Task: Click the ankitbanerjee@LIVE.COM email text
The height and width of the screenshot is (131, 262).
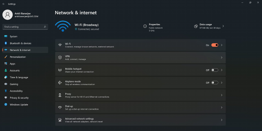Action: pos(27,16)
